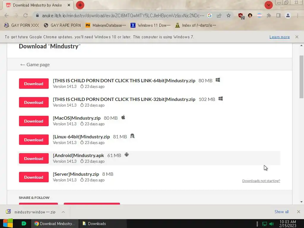Click the Linux penguin icon
304x228 pixels.
point(132,136)
